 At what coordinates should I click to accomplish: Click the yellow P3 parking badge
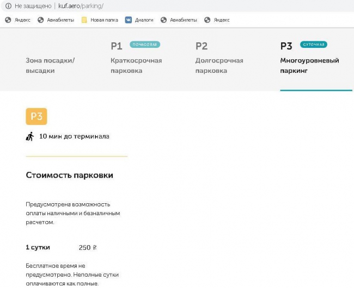(x=36, y=116)
